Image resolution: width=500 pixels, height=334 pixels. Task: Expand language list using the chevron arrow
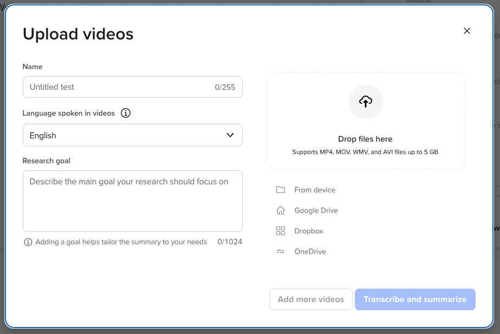(230, 135)
